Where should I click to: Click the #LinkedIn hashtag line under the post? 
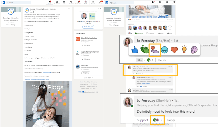(37, 80)
